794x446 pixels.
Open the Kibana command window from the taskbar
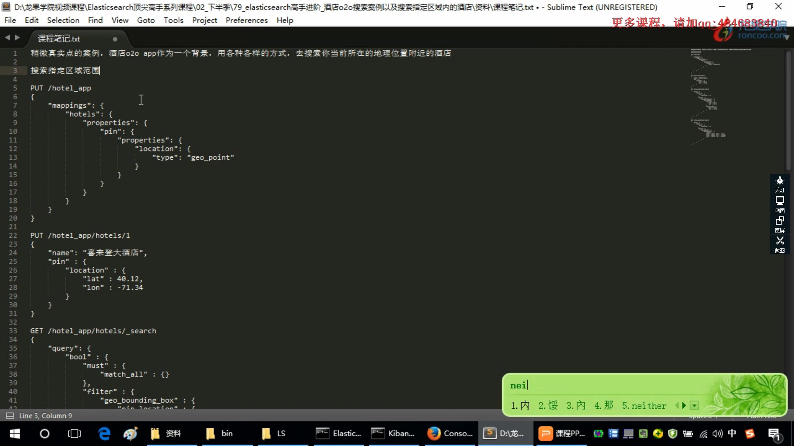393,434
